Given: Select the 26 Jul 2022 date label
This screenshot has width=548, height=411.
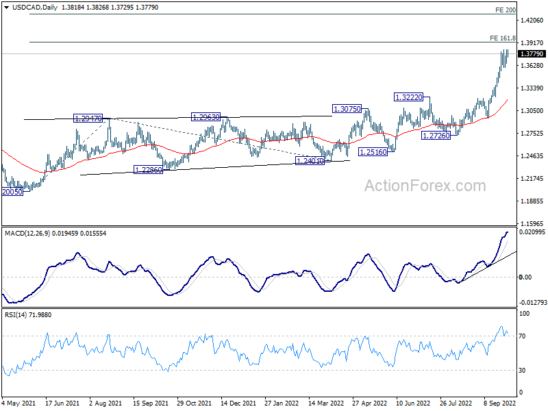Looking at the screenshot, I should [x=456, y=403].
